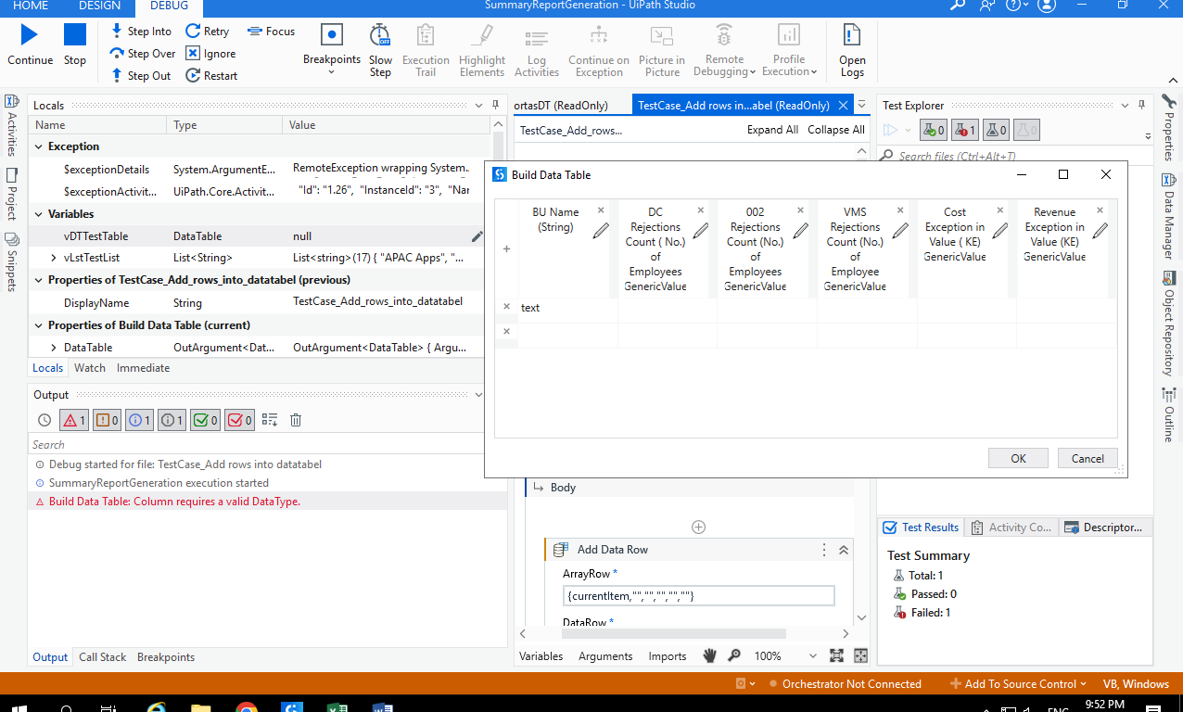Filter Output to show only errors
Image resolution: width=1183 pixels, height=712 pixels.
(73, 420)
